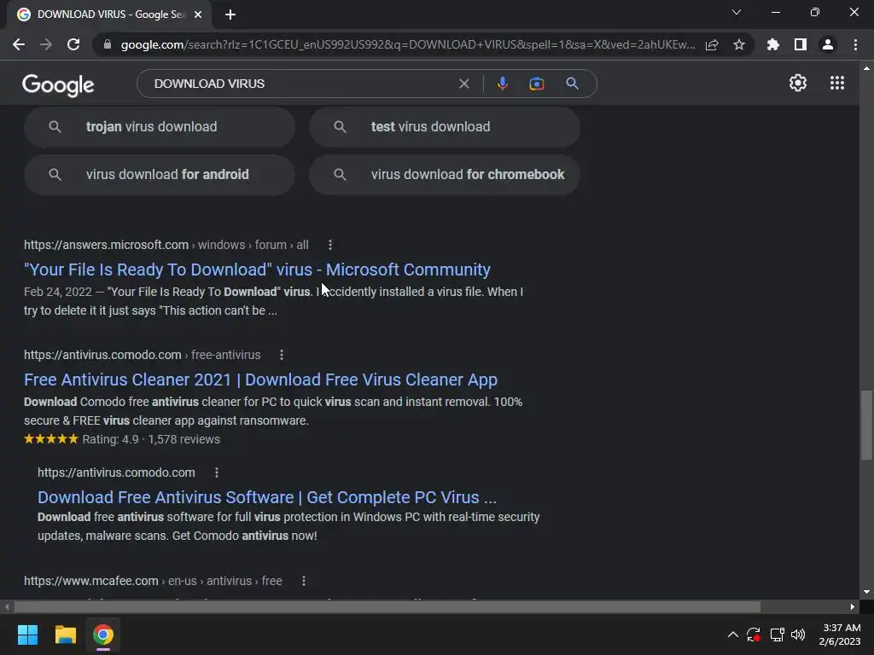Viewport: 874px width, 655px height.
Task: Close the DOWNLOAD VIRUS tab
Action: [x=198, y=14]
